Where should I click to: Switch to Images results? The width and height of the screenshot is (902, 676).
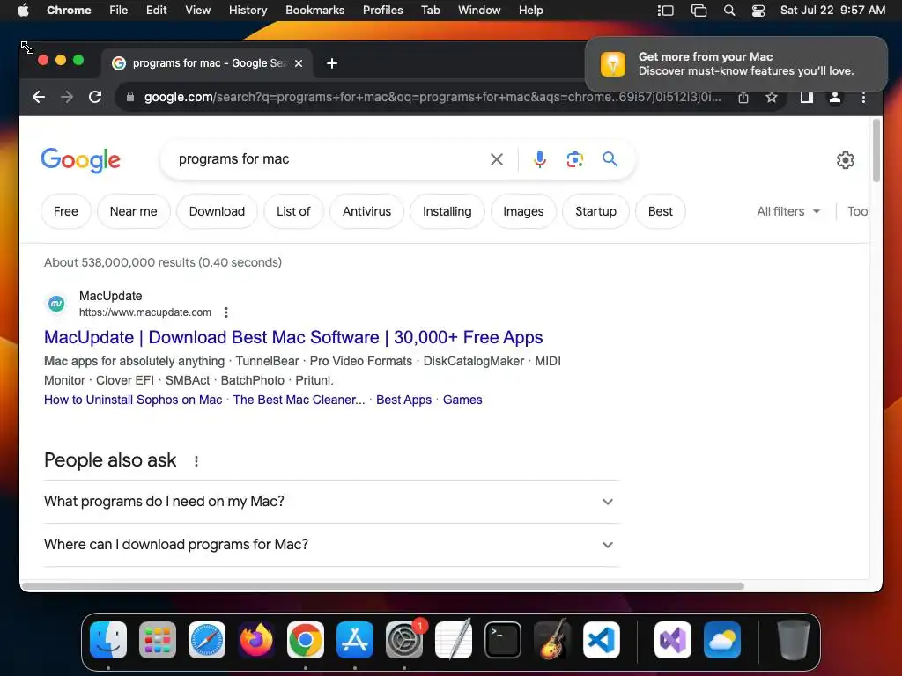(523, 211)
